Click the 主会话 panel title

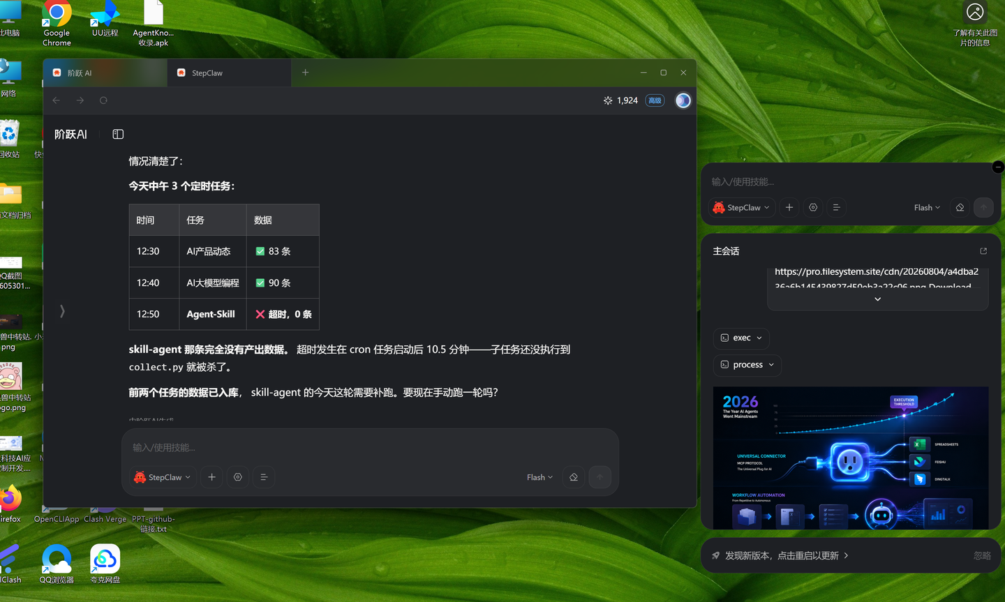726,251
